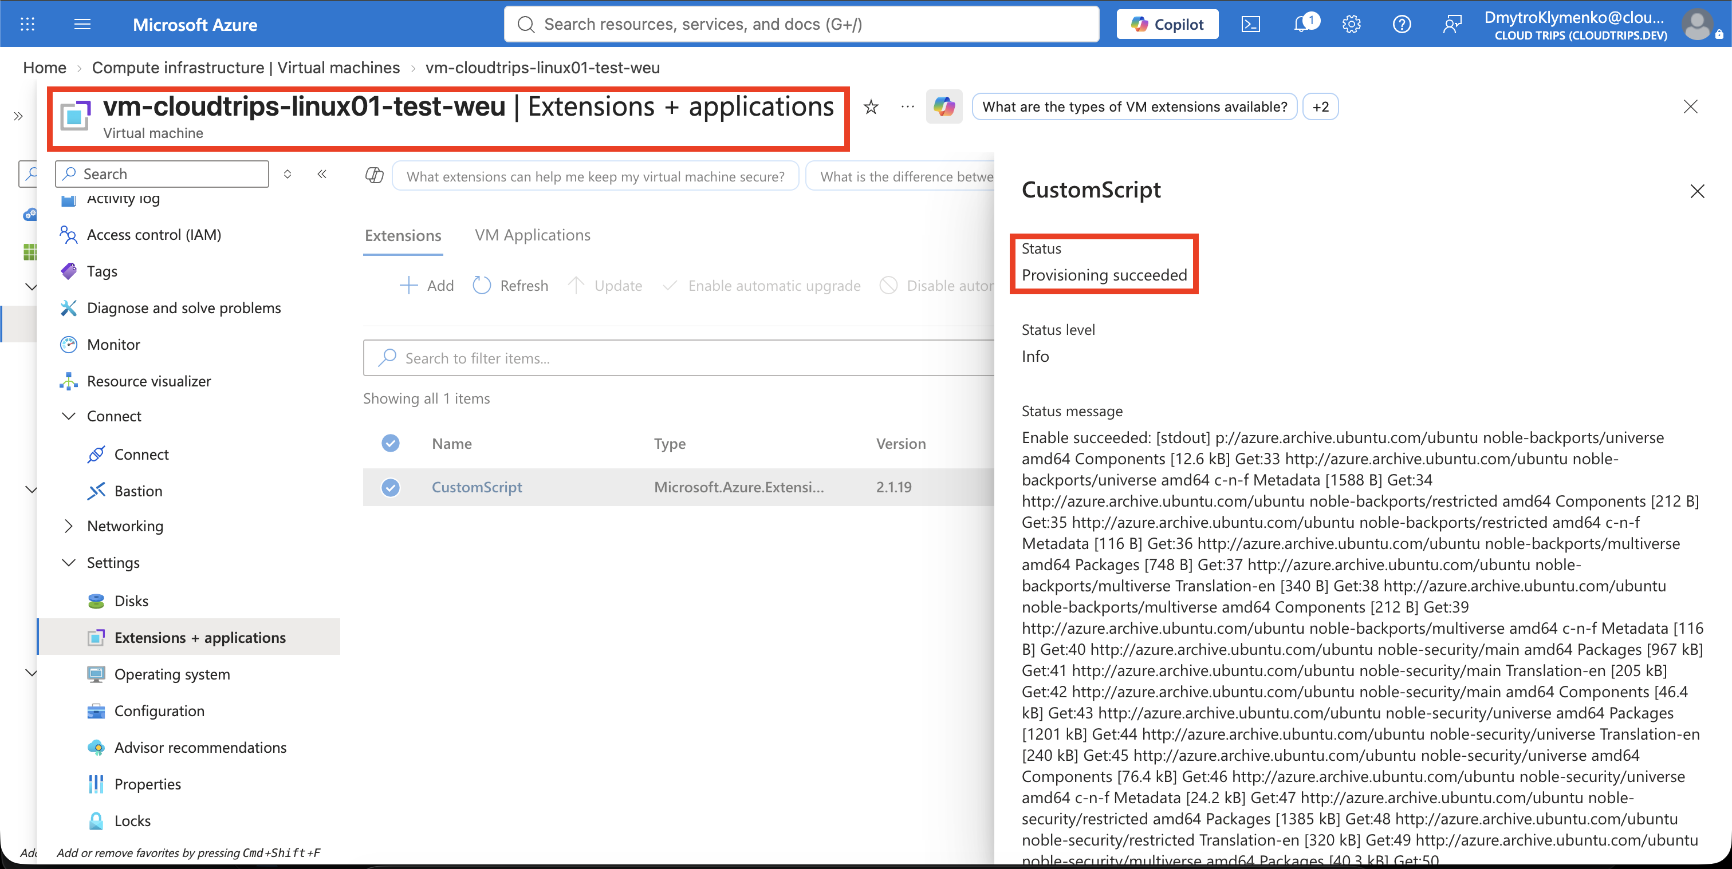The height and width of the screenshot is (869, 1732).
Task: Toggle the select-all checkbox in table header
Action: [391, 444]
